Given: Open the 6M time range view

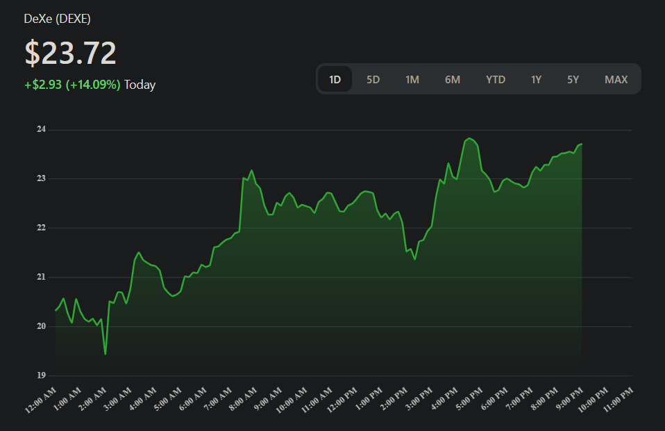Looking at the screenshot, I should [453, 79].
